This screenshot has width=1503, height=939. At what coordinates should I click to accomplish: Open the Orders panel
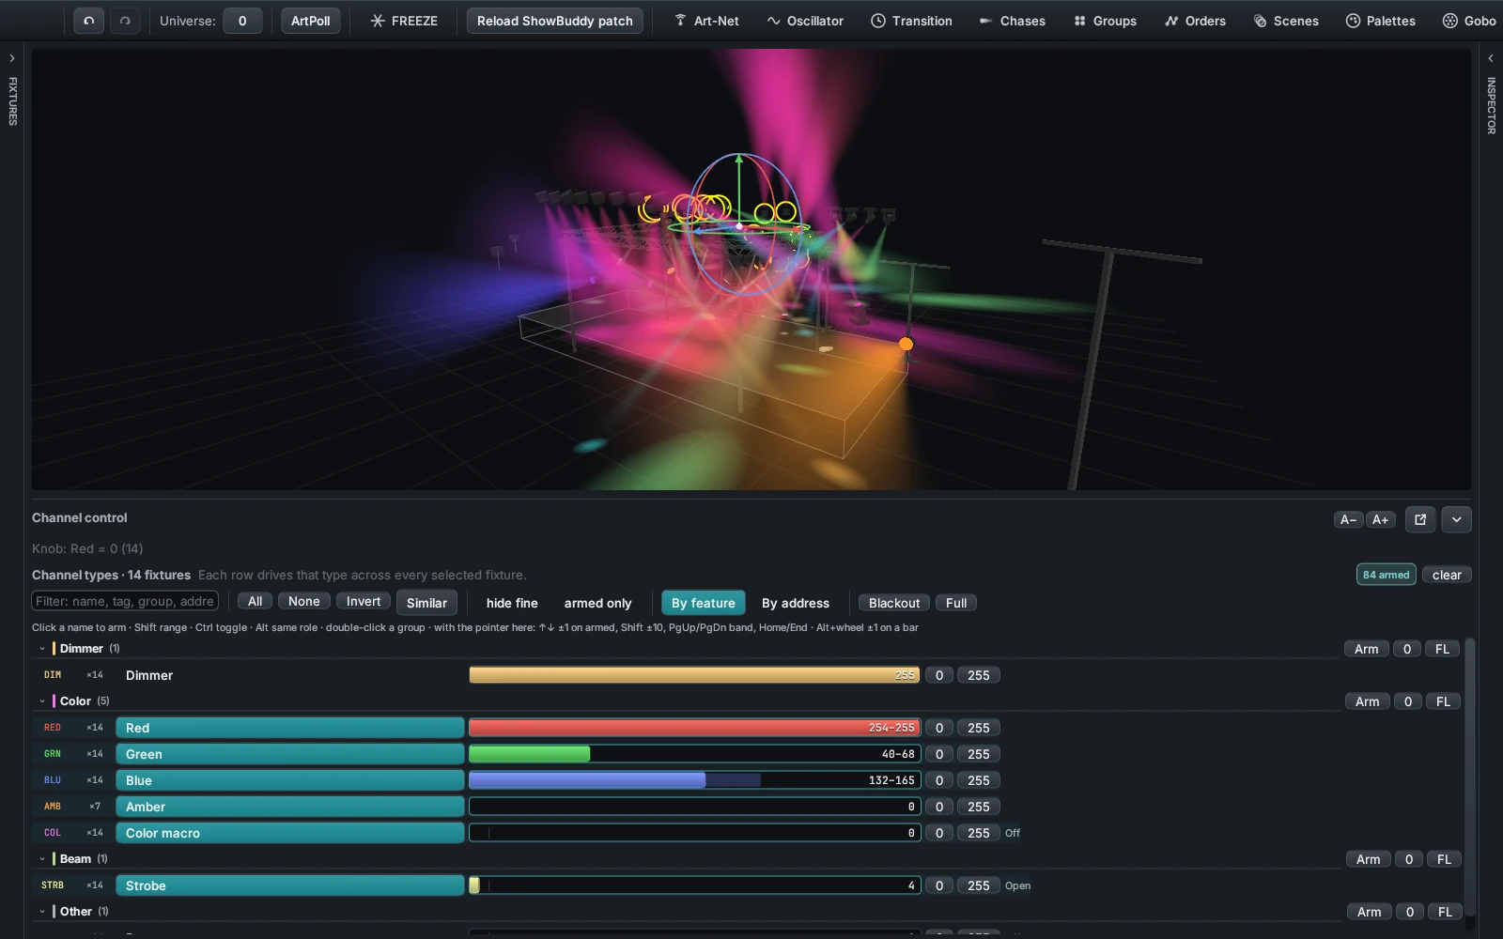click(1195, 21)
